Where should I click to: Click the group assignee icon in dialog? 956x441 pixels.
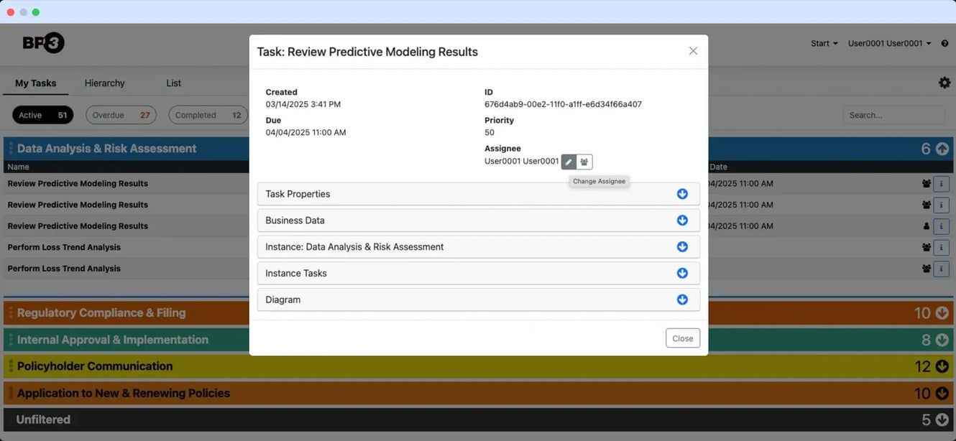click(584, 162)
